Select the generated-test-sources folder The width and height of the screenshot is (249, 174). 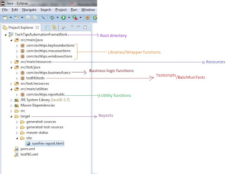pos(45,127)
